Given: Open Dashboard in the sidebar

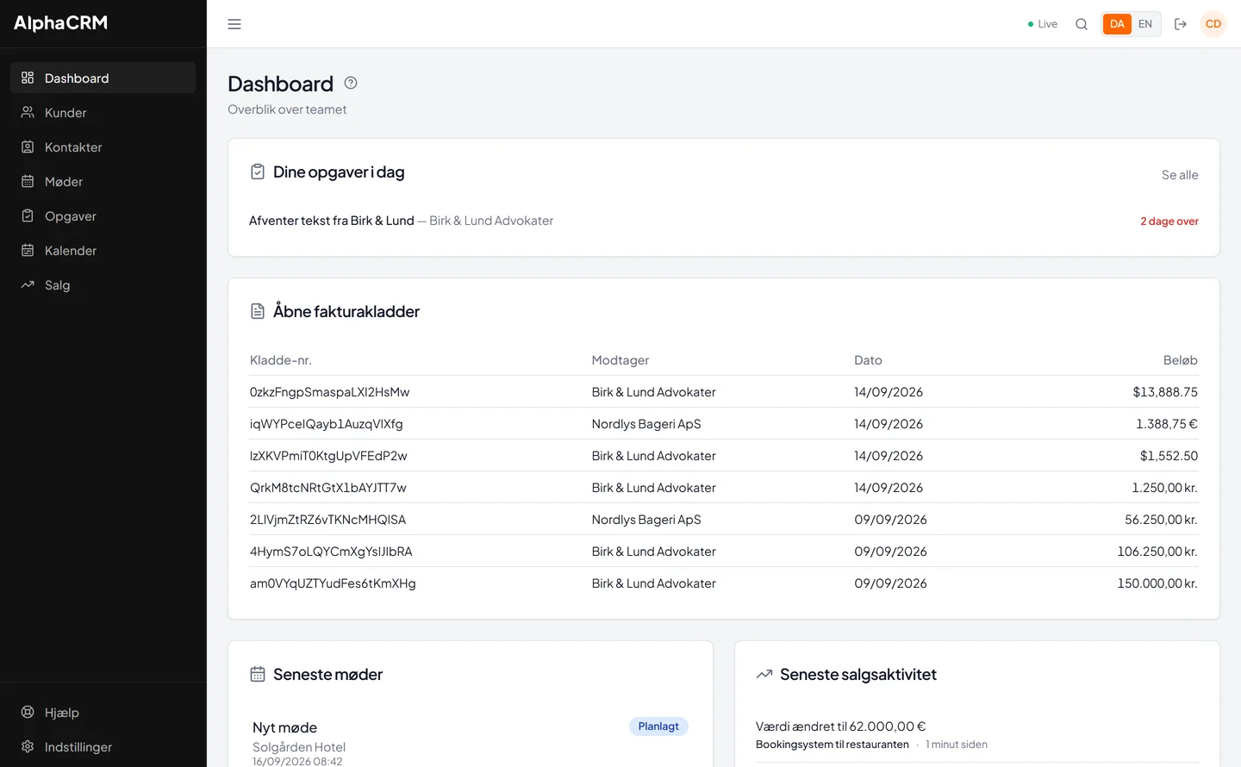Looking at the screenshot, I should tap(103, 78).
